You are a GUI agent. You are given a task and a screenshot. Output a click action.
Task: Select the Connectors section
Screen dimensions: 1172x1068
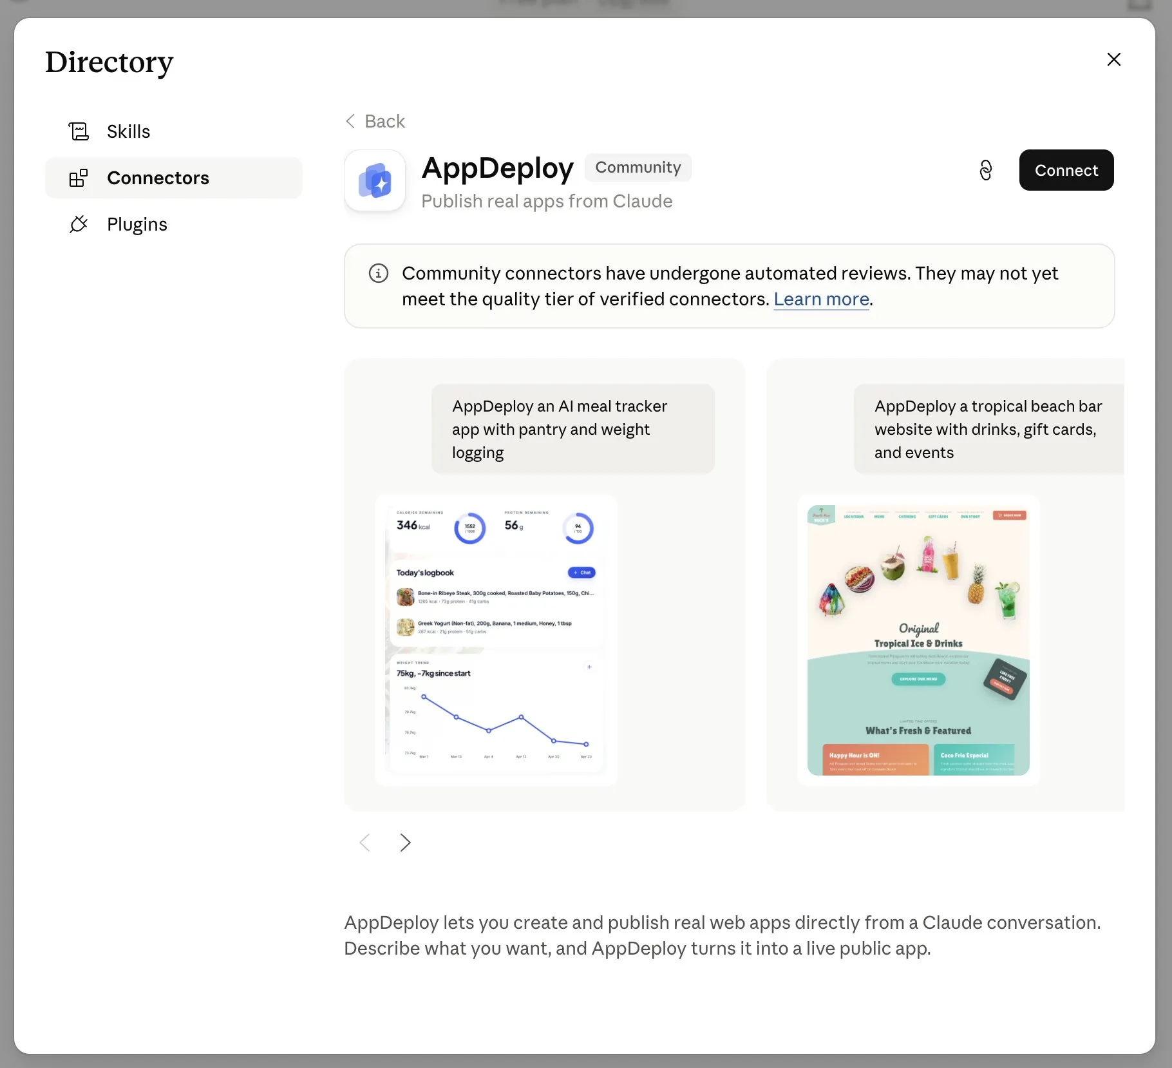tap(174, 178)
